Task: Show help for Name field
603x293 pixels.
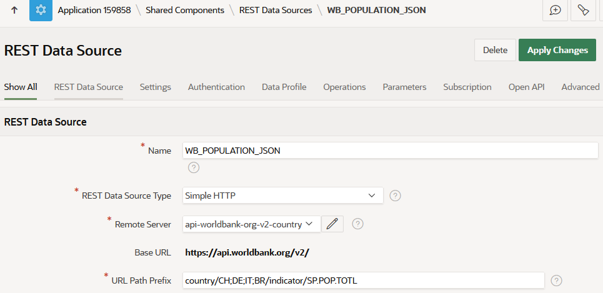Action: point(194,167)
